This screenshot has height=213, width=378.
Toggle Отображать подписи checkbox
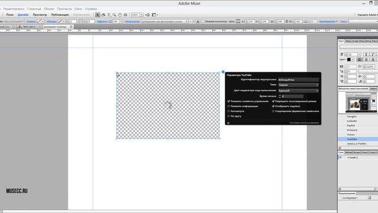point(273,106)
